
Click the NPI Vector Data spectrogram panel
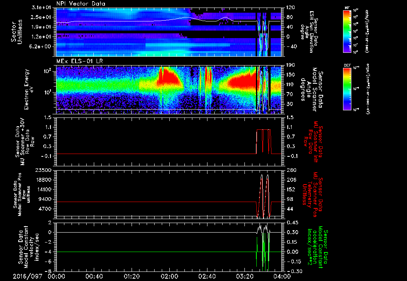169,32
